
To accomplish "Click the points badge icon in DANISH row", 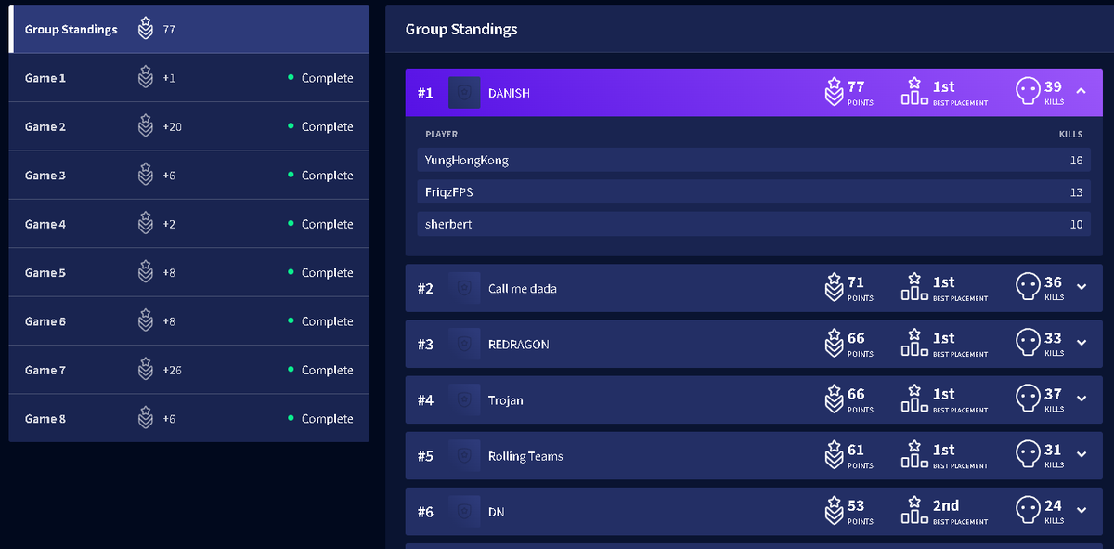I will [x=834, y=92].
